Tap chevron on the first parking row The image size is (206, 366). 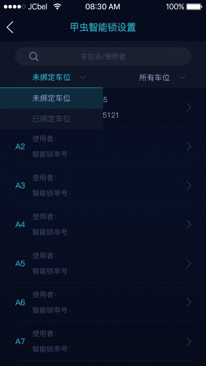tap(188, 108)
